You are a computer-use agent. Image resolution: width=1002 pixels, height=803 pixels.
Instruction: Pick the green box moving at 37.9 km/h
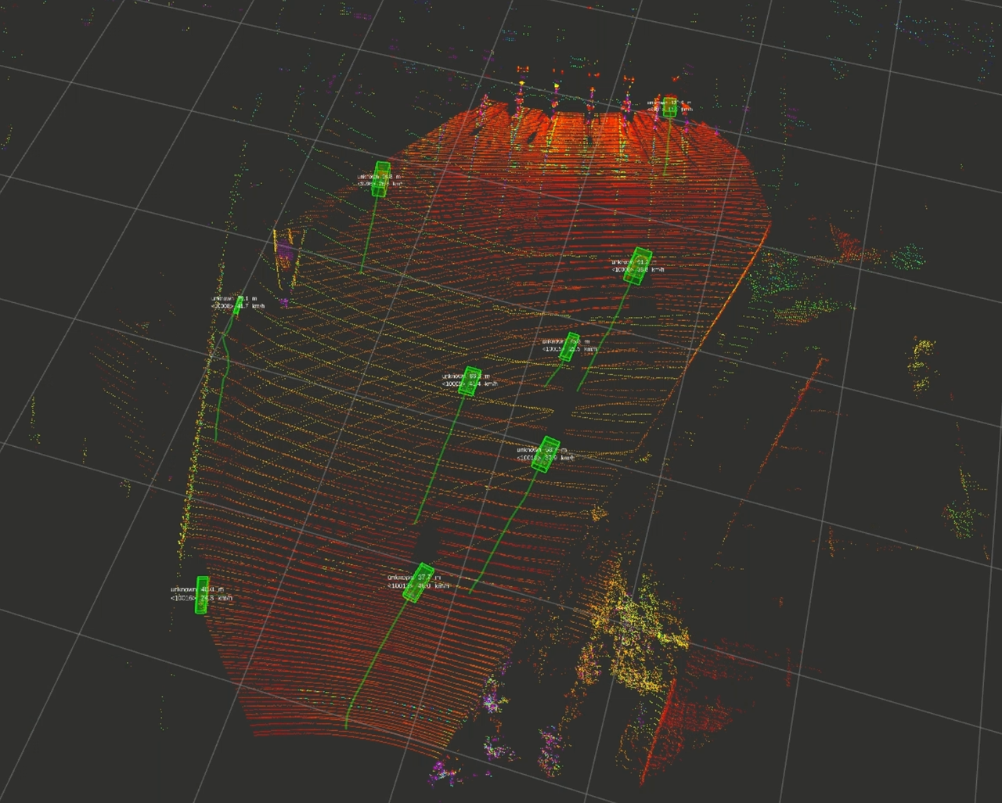545,455
